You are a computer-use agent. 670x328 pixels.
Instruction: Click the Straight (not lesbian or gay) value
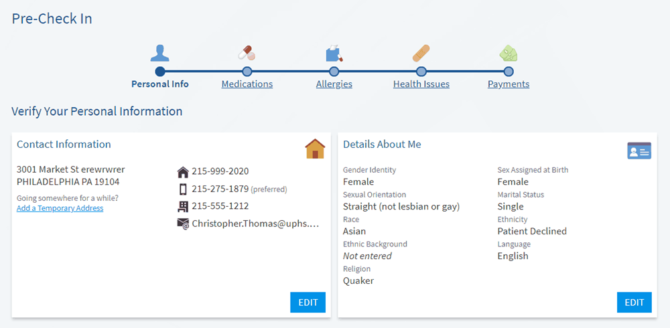pos(401,207)
